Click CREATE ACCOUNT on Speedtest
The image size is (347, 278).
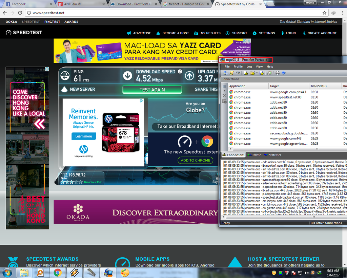pyautogui.click(x=320, y=33)
